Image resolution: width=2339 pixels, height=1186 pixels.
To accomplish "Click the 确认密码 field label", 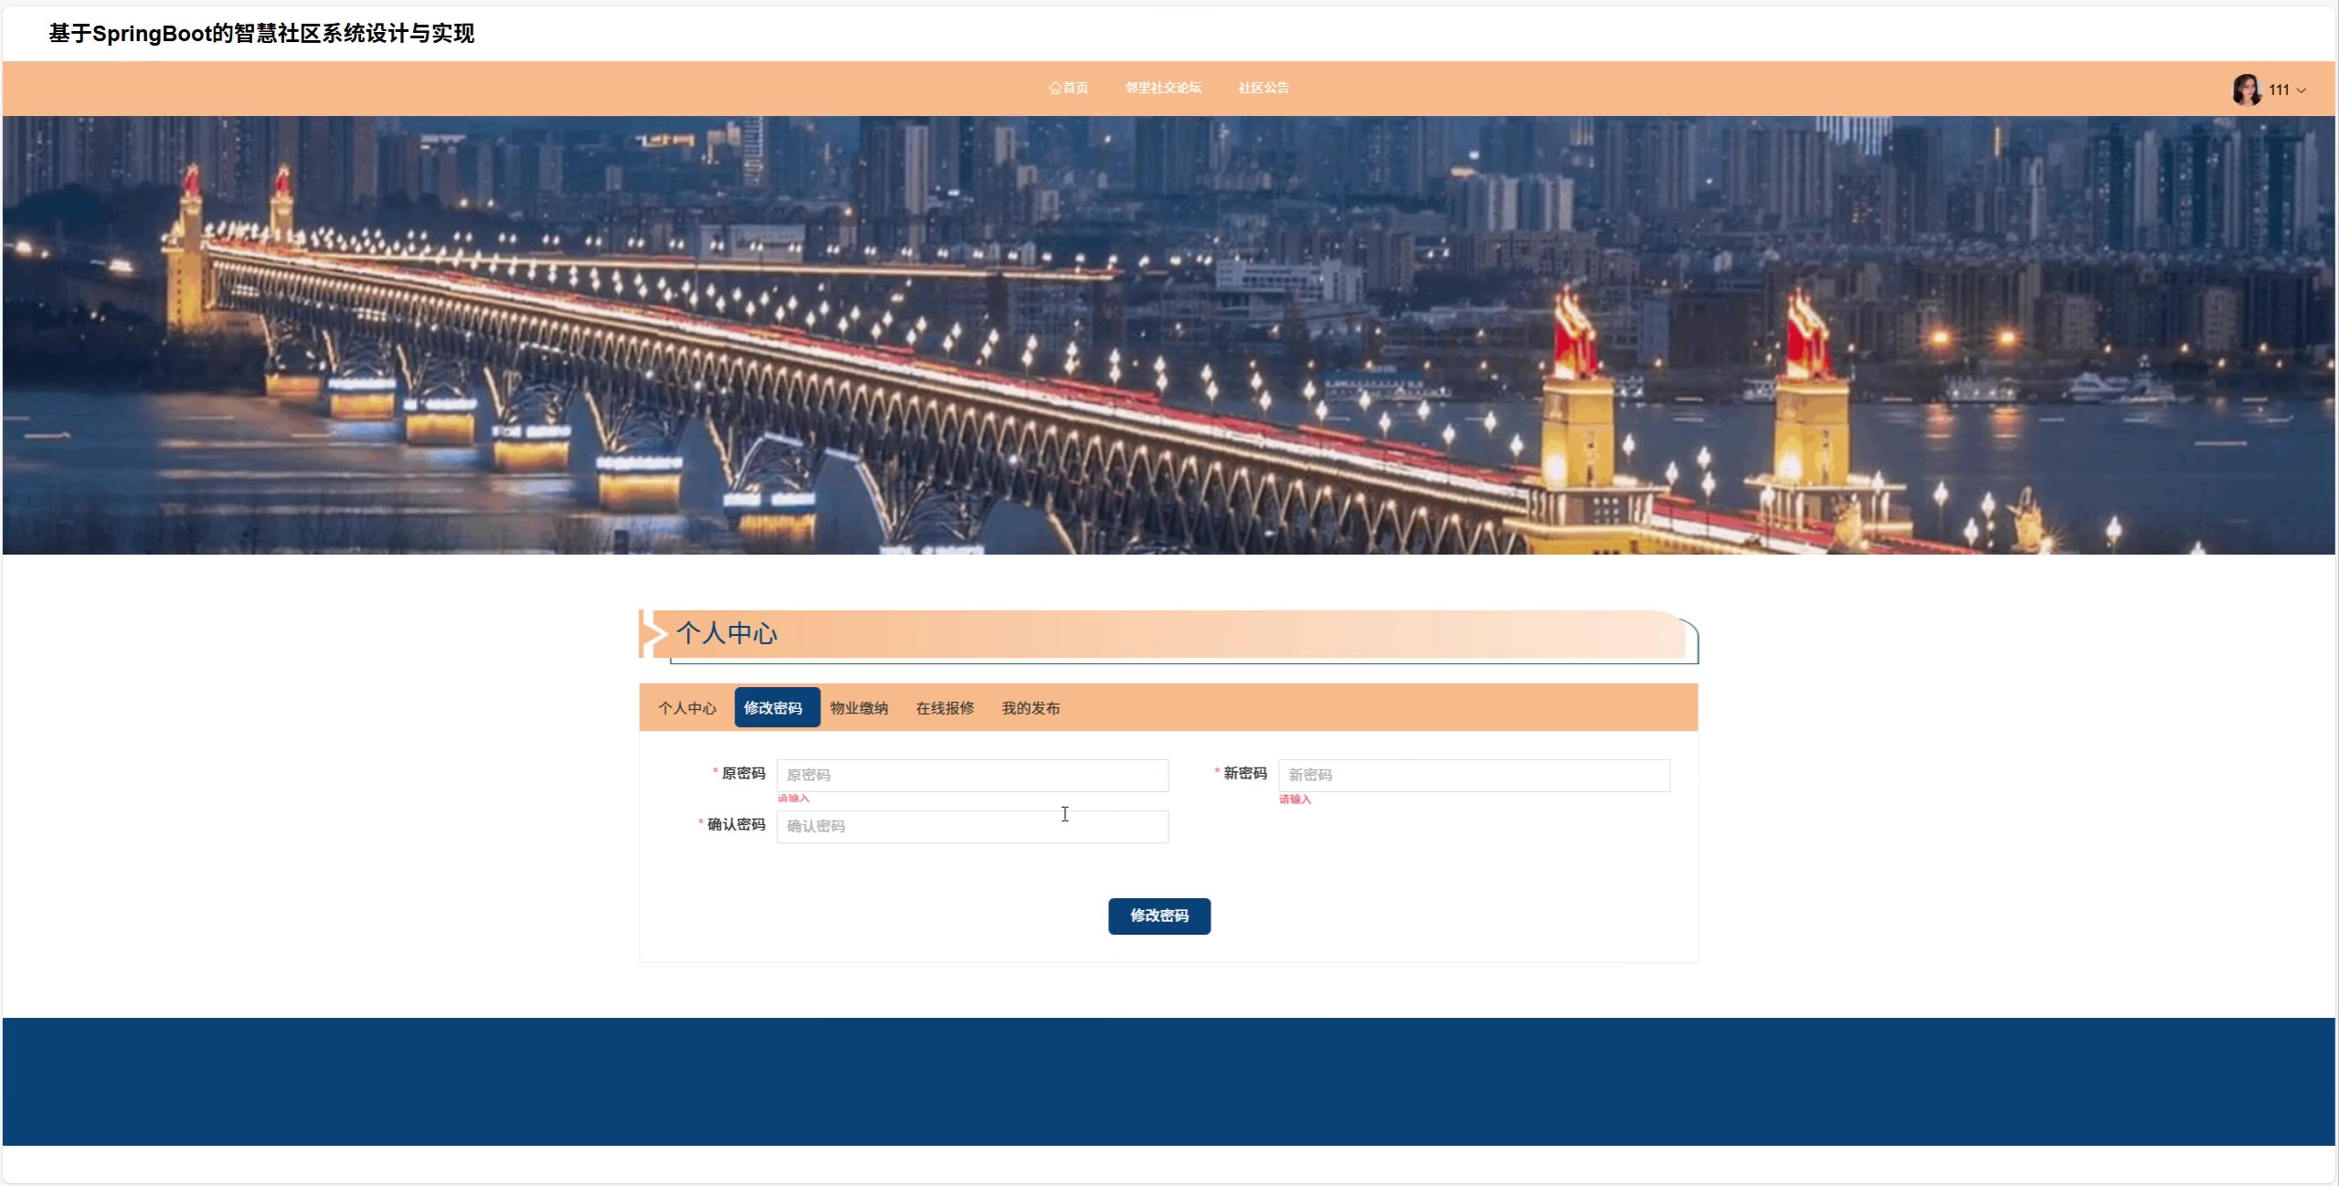I will pyautogui.click(x=736, y=824).
